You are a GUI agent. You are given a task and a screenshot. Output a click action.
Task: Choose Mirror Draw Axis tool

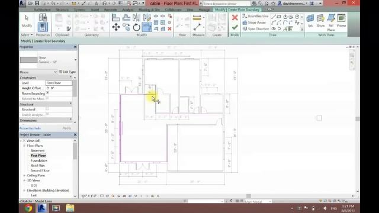pos(147,18)
